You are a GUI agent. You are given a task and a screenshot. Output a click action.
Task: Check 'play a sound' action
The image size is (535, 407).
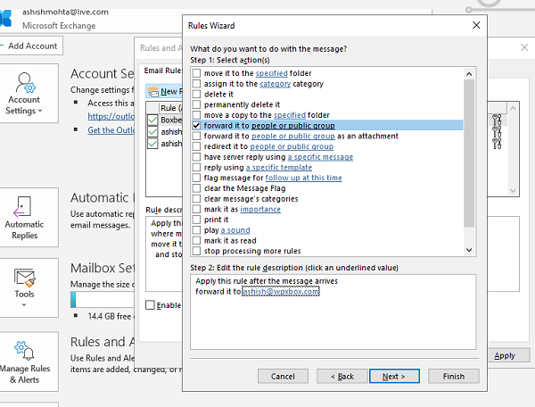(196, 230)
